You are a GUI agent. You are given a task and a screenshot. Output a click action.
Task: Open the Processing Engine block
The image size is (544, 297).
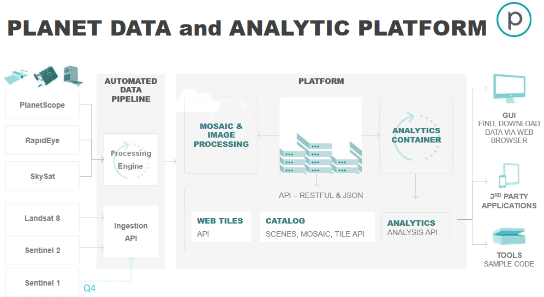click(x=131, y=159)
